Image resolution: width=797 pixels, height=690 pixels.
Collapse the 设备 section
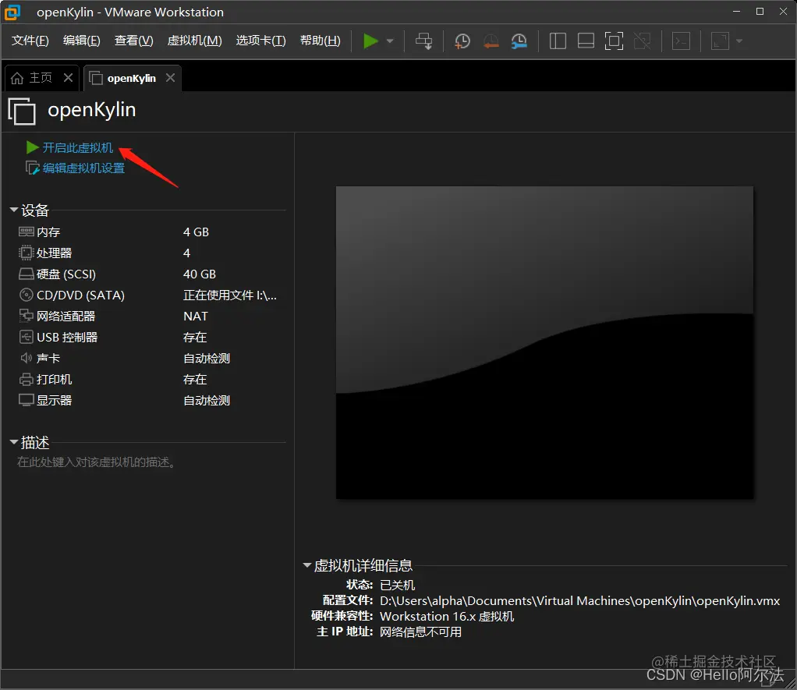[14, 209]
